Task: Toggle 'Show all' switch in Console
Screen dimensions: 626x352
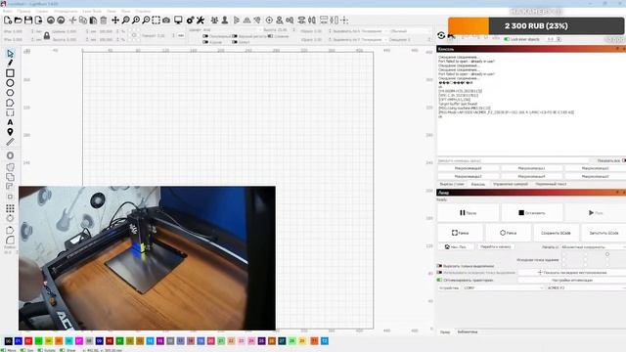Action: [x=624, y=160]
